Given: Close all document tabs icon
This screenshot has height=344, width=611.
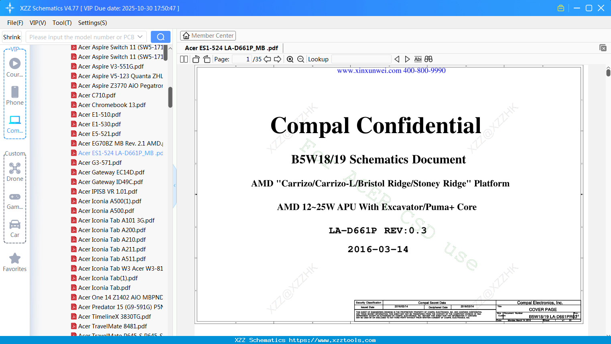Looking at the screenshot, I should point(603,48).
